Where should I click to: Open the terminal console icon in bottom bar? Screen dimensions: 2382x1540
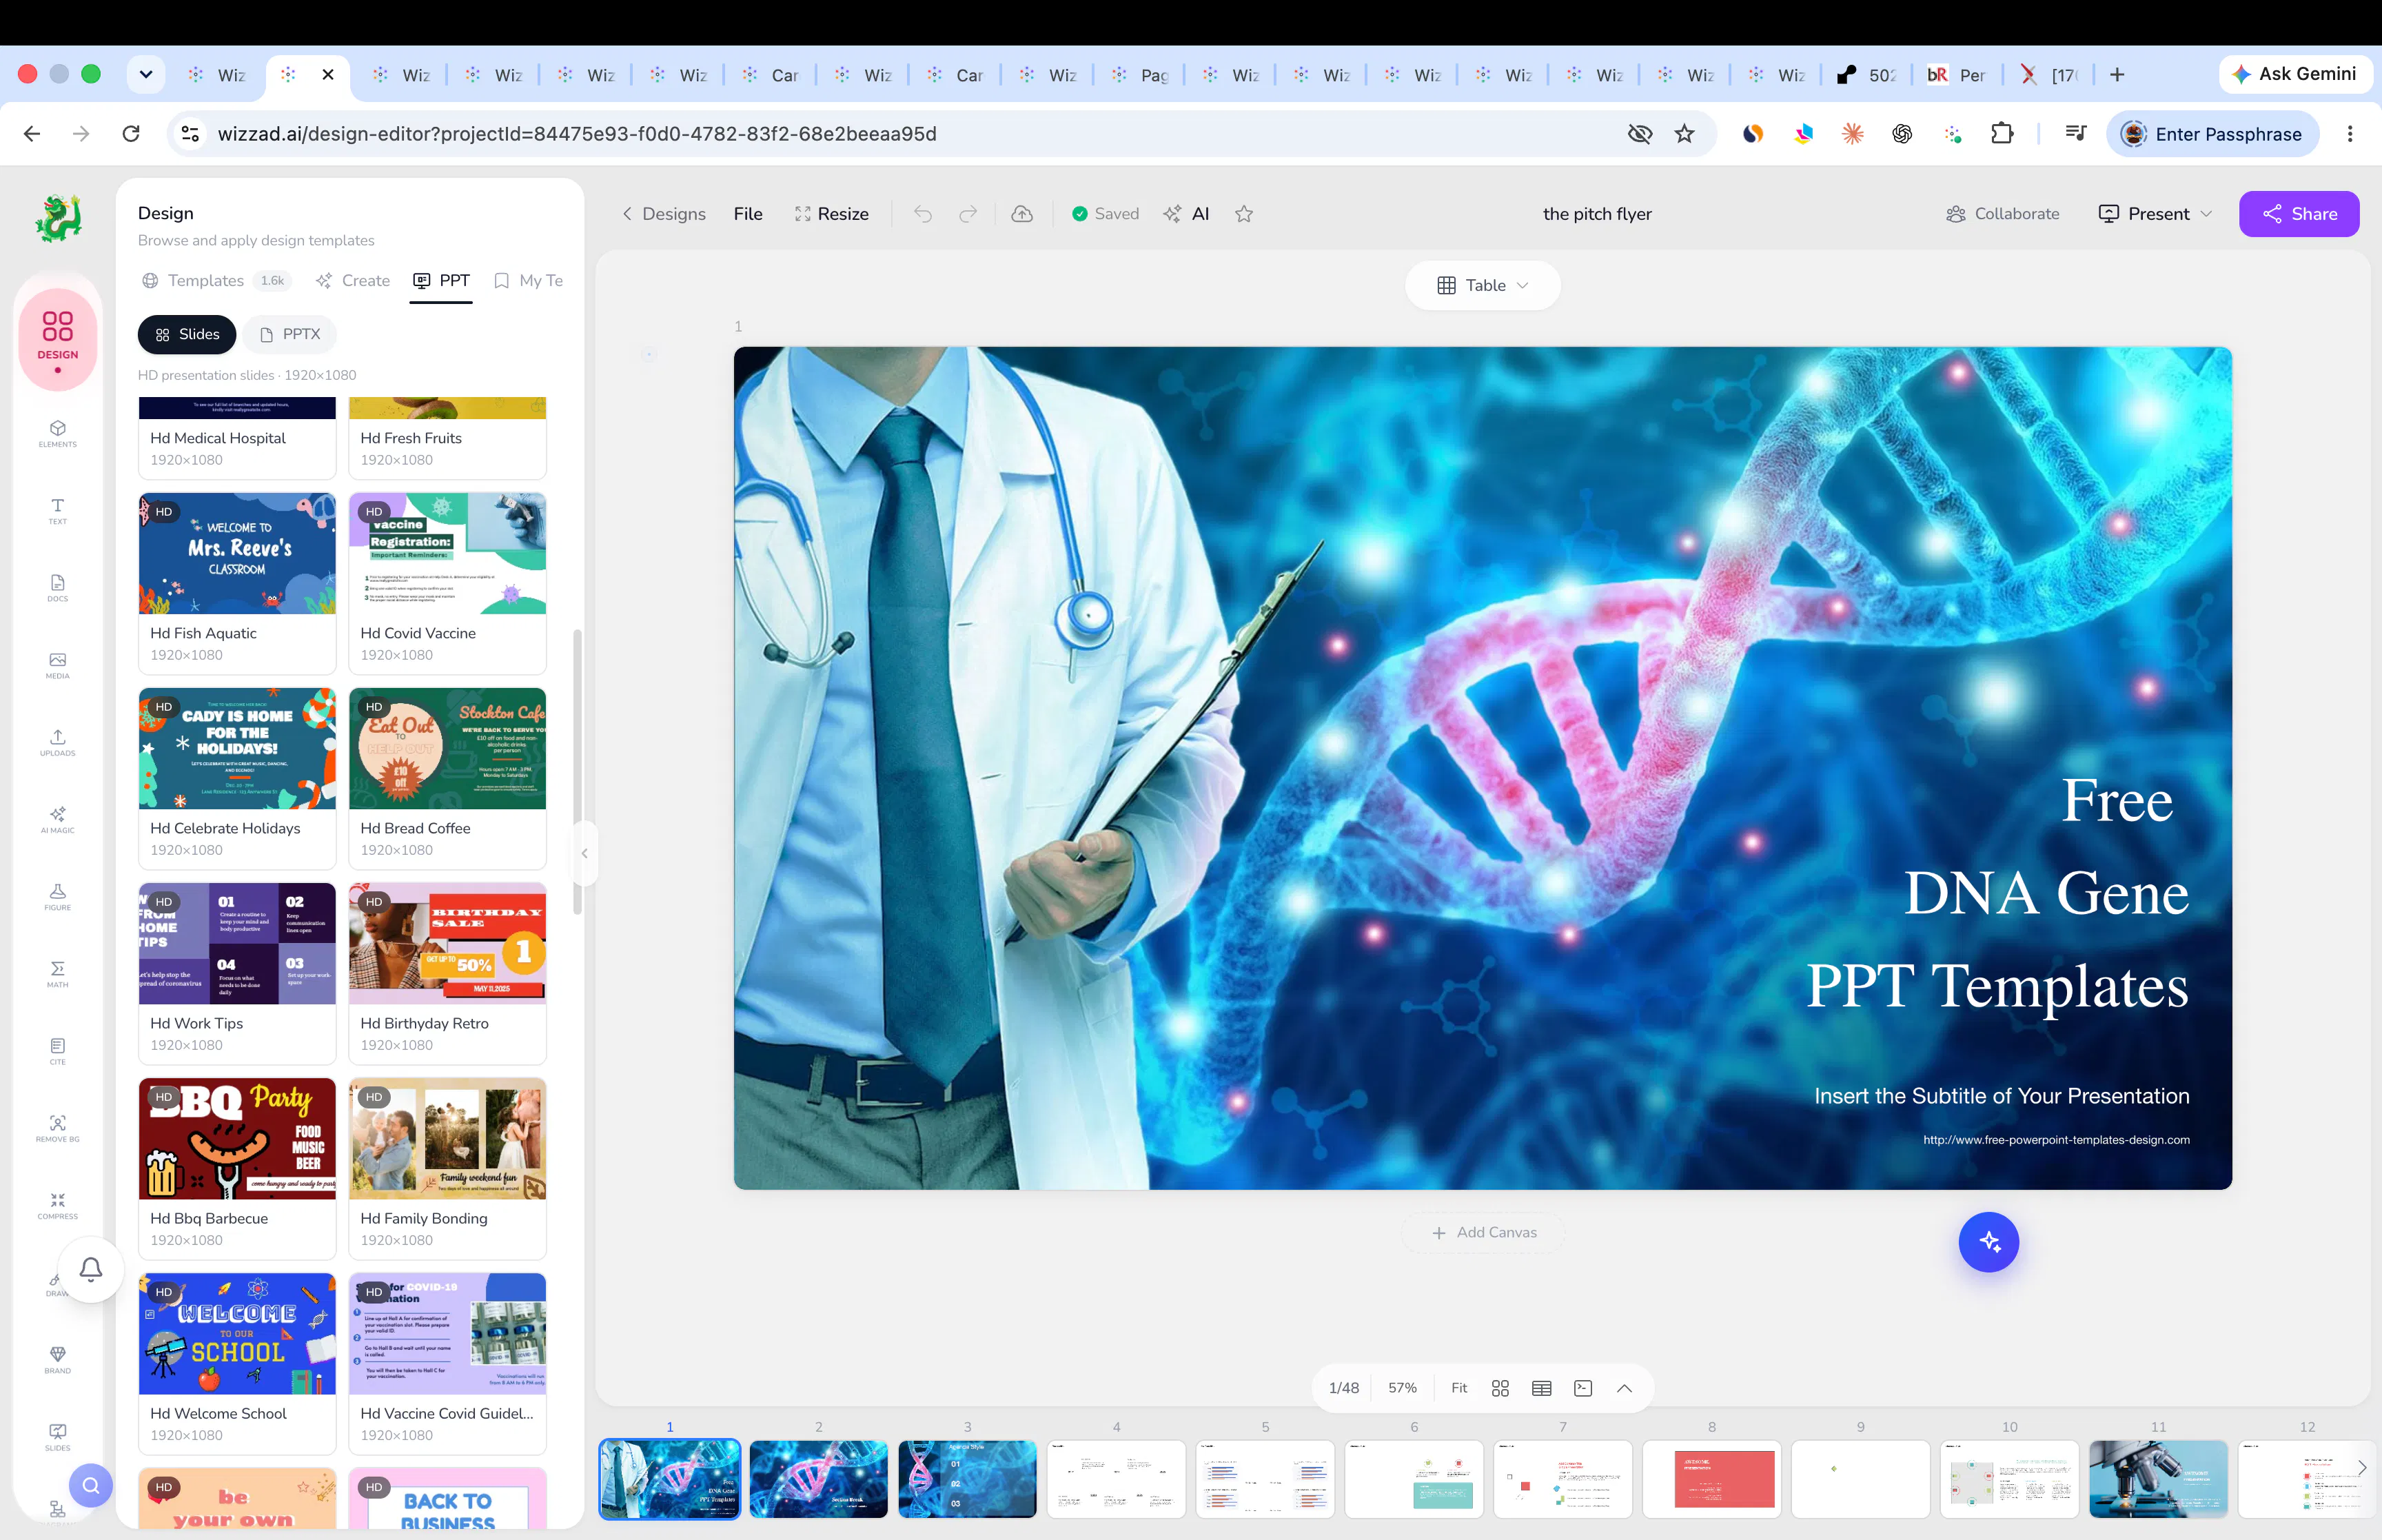coord(1582,1388)
